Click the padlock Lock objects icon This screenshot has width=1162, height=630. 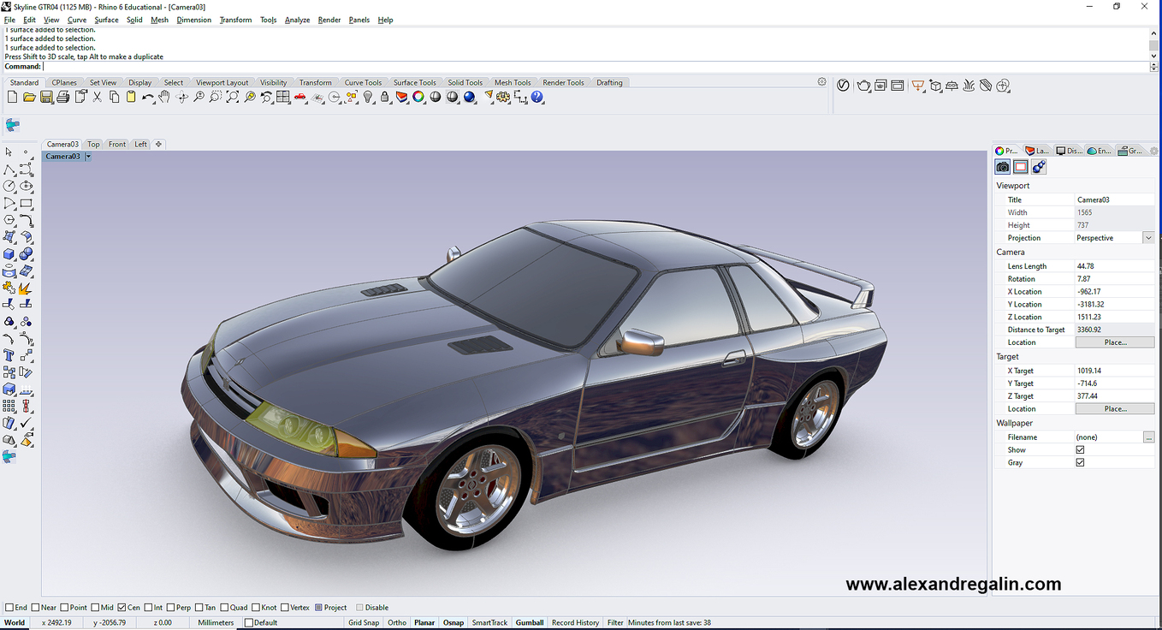point(385,98)
